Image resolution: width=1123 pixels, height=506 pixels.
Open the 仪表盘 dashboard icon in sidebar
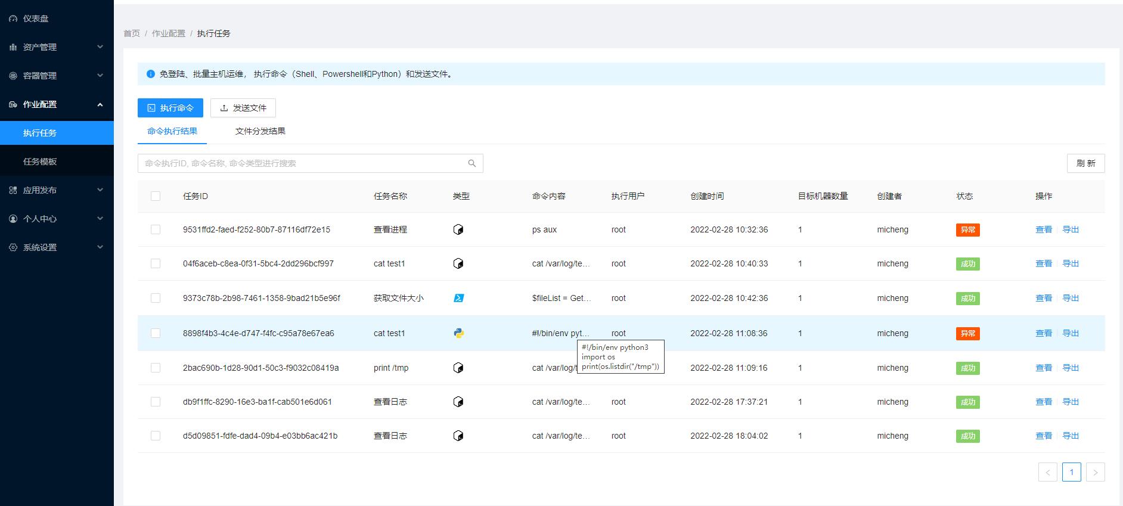click(x=13, y=18)
